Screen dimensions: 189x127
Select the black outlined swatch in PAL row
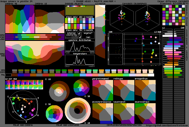point(8,75)
